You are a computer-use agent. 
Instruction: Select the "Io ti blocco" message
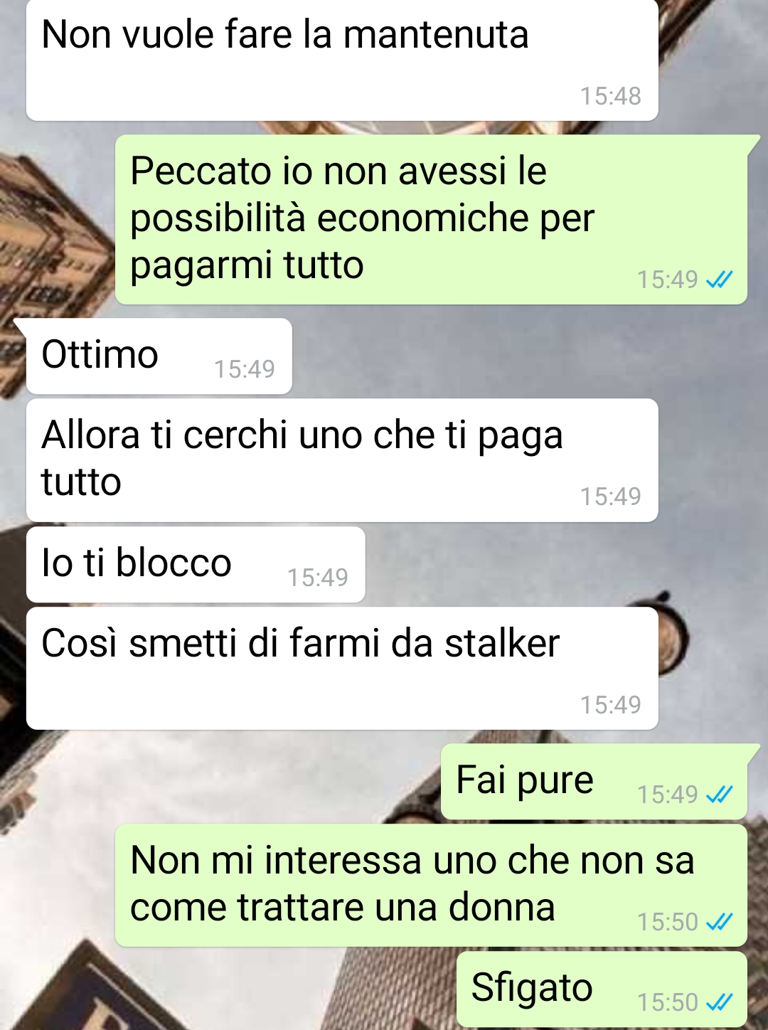(196, 565)
